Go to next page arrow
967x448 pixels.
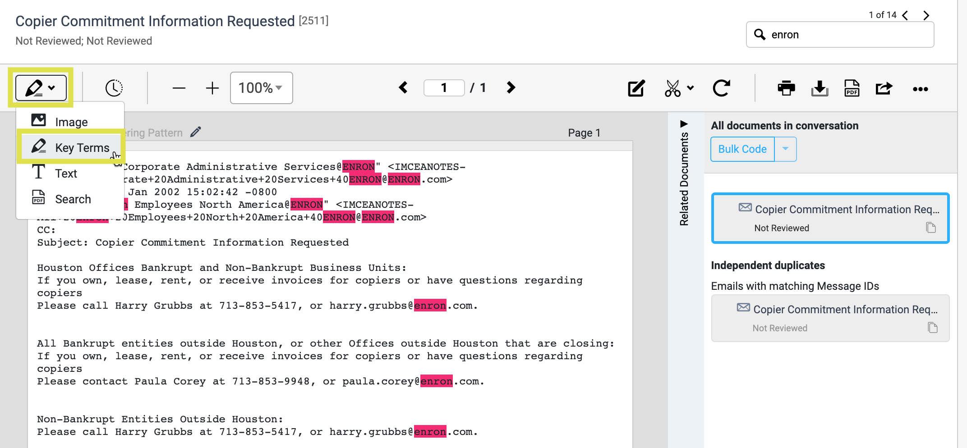(511, 87)
